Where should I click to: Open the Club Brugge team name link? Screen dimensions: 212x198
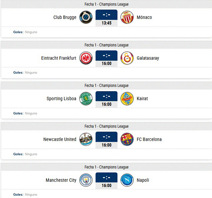pyautogui.click(x=65, y=17)
